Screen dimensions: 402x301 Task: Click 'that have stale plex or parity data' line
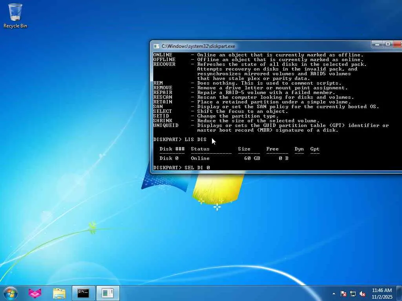click(x=254, y=78)
